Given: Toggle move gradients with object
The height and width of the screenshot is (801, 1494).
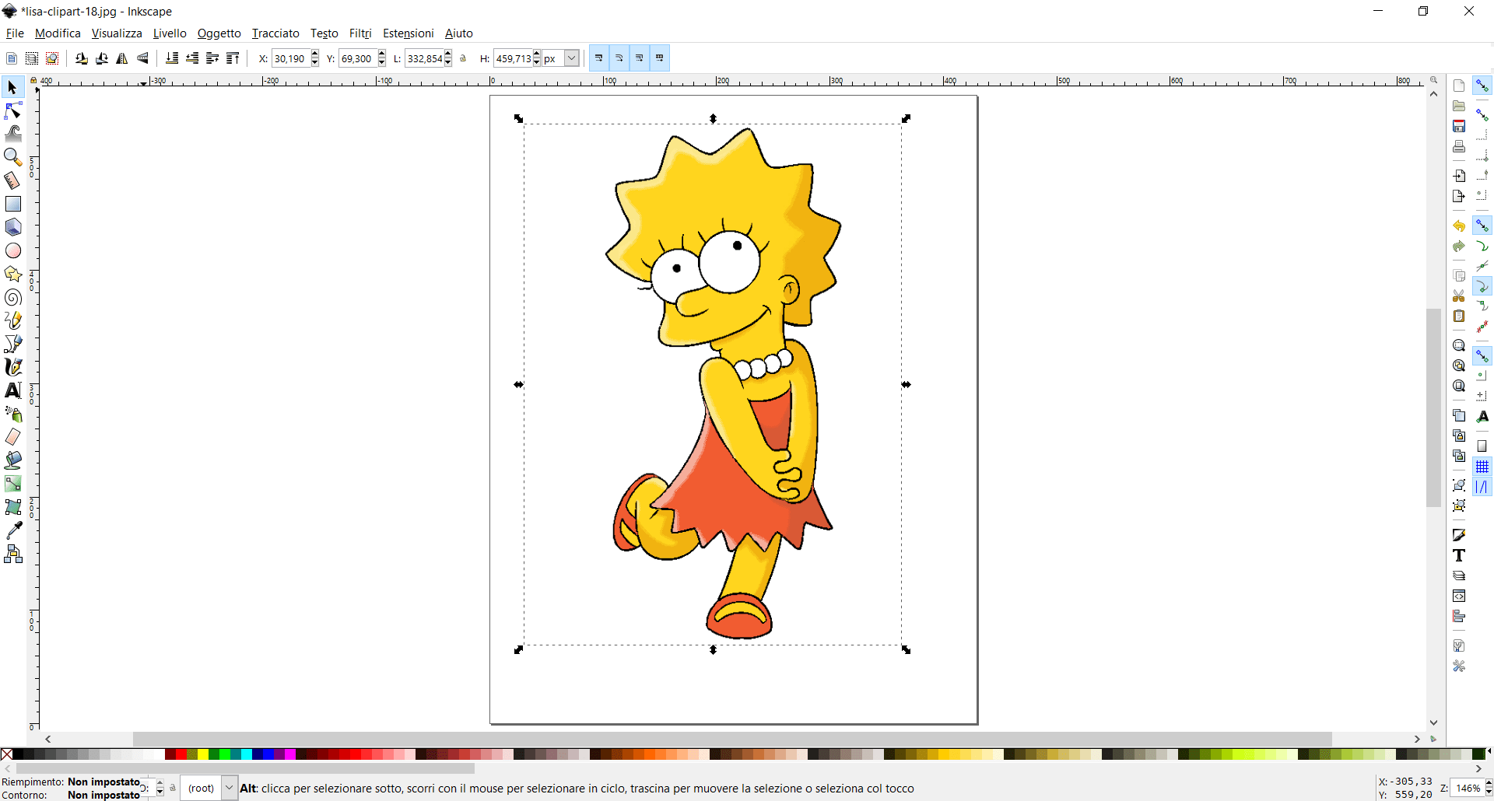Looking at the screenshot, I should point(640,58).
